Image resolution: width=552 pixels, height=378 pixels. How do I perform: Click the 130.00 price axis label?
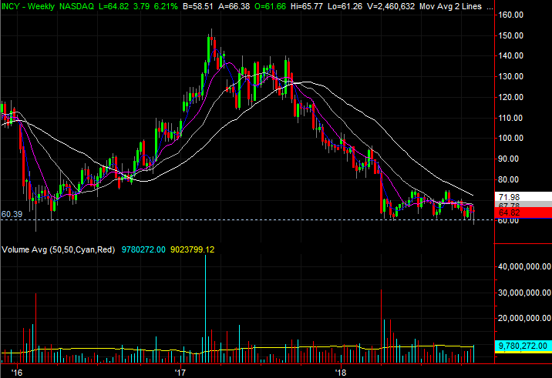[x=511, y=76]
